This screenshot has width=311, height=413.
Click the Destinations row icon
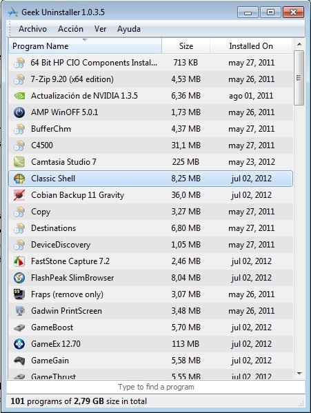click(x=19, y=228)
